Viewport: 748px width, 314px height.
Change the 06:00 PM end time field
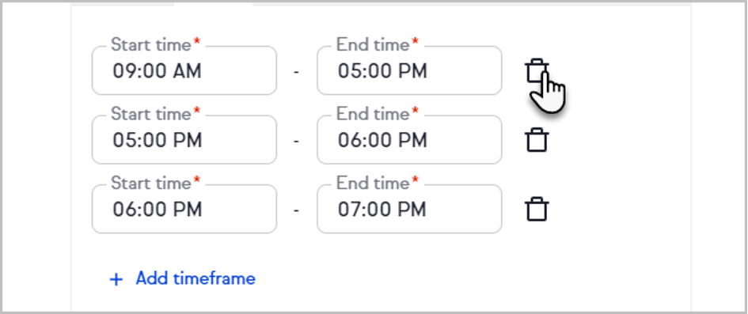409,140
